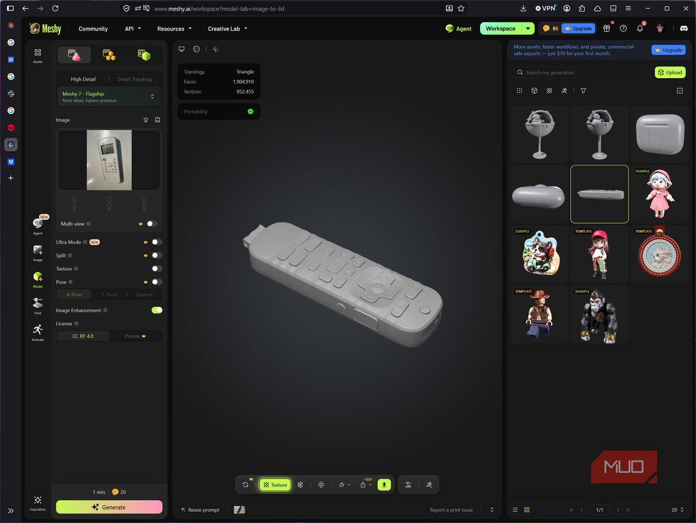Expand the Resources menu
Viewport: 696px width, 523px height.
pos(175,29)
